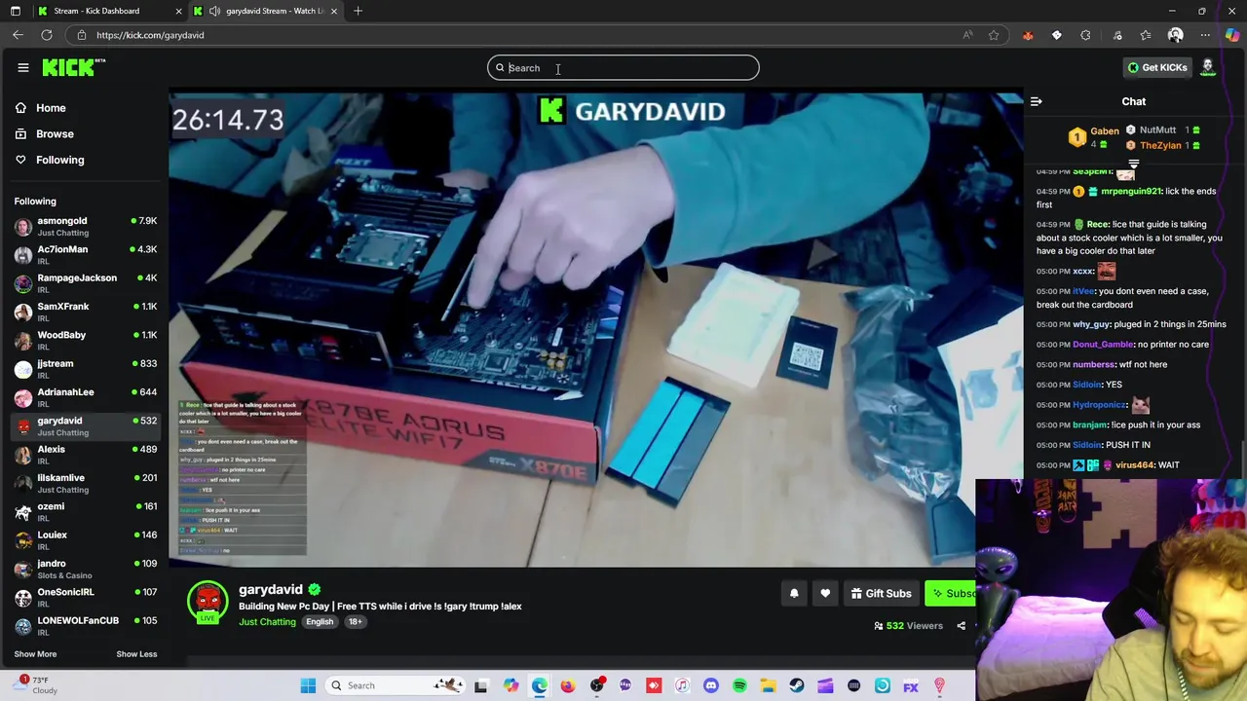Open MetaMask fox extension icon
Screen dimensions: 1247x701
coord(1028,35)
